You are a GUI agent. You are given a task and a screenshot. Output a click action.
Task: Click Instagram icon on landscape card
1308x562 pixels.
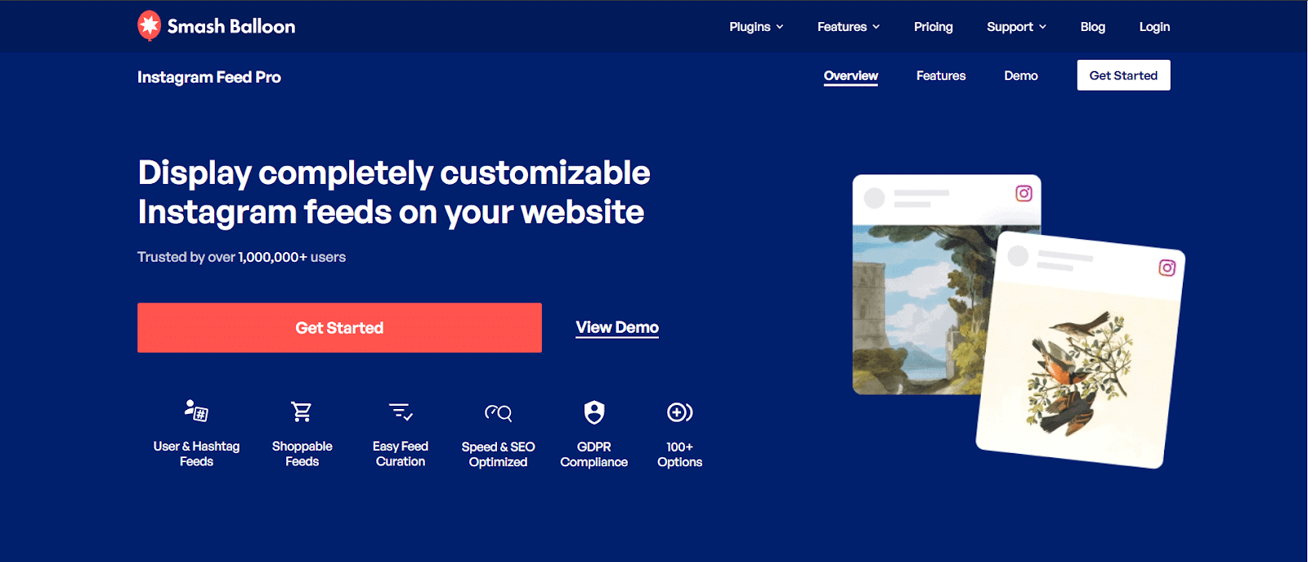tap(1024, 194)
